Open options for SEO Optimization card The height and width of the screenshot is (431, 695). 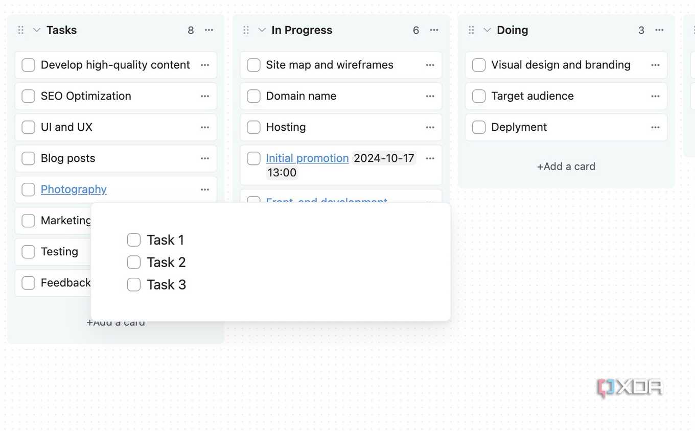click(205, 96)
